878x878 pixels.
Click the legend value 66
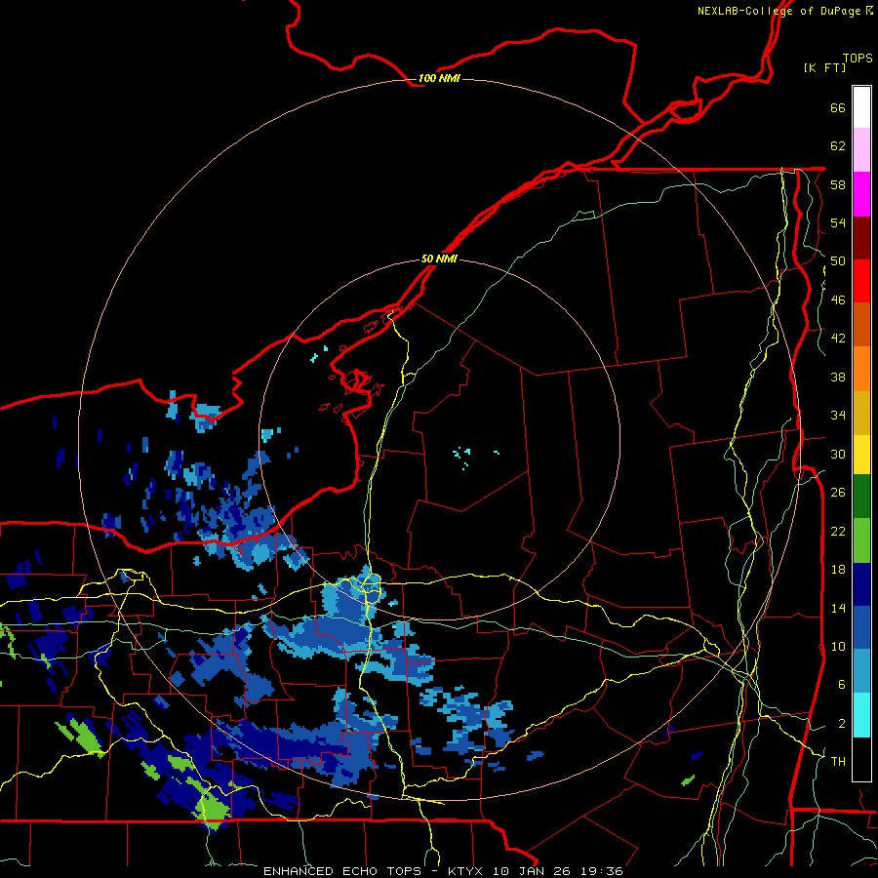click(838, 107)
